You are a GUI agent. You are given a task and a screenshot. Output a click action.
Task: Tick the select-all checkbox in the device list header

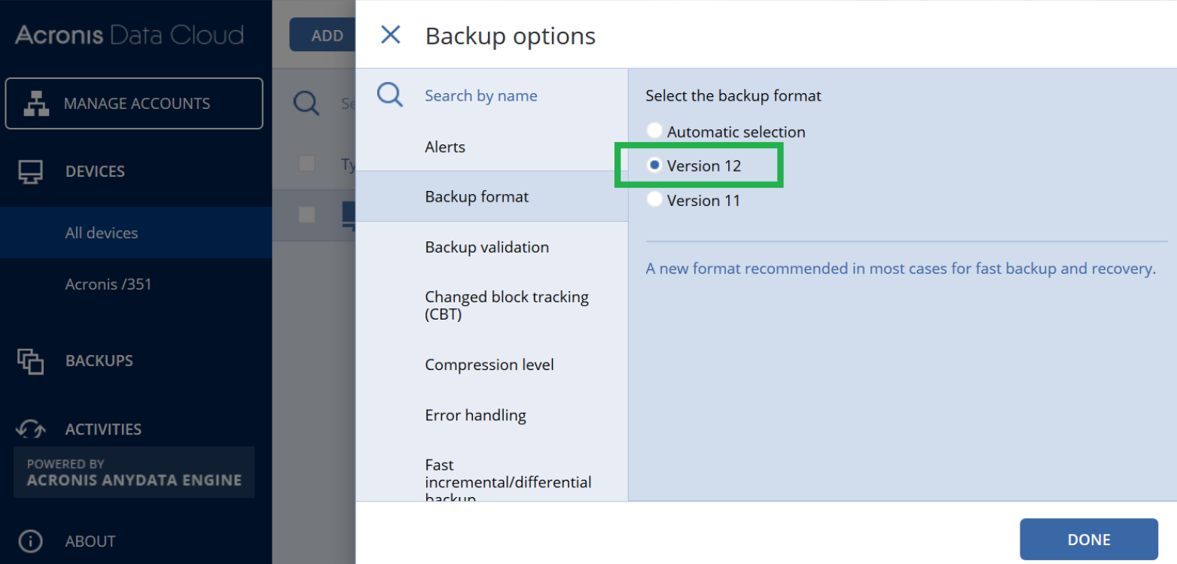click(x=306, y=163)
